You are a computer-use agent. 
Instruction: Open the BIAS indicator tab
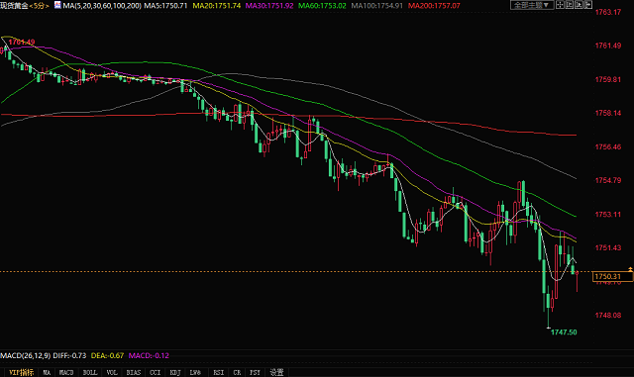134,373
